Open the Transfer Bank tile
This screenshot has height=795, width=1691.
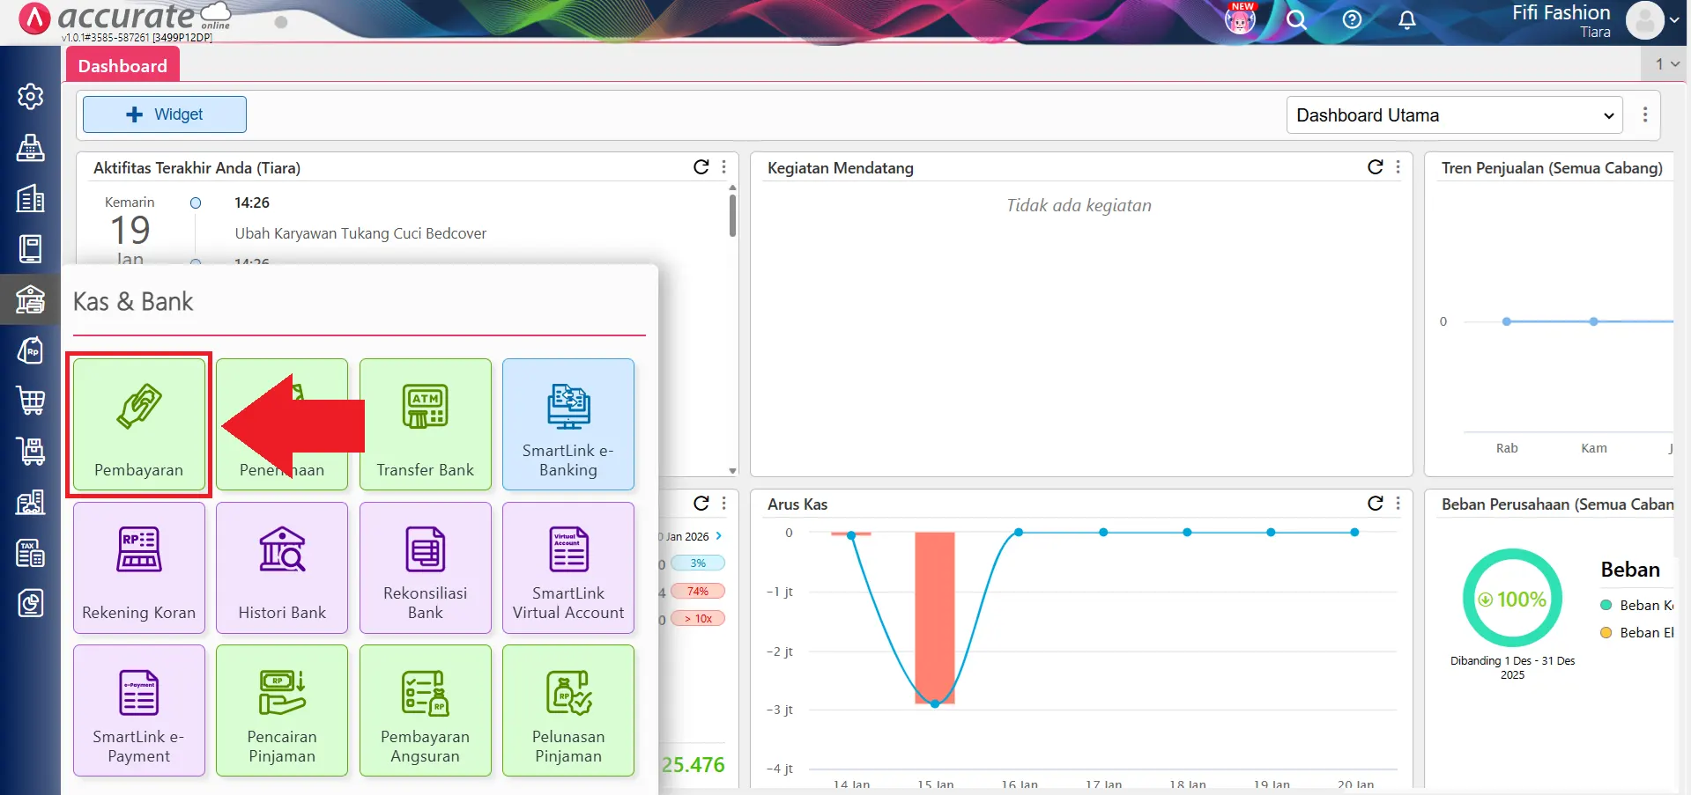pos(425,424)
